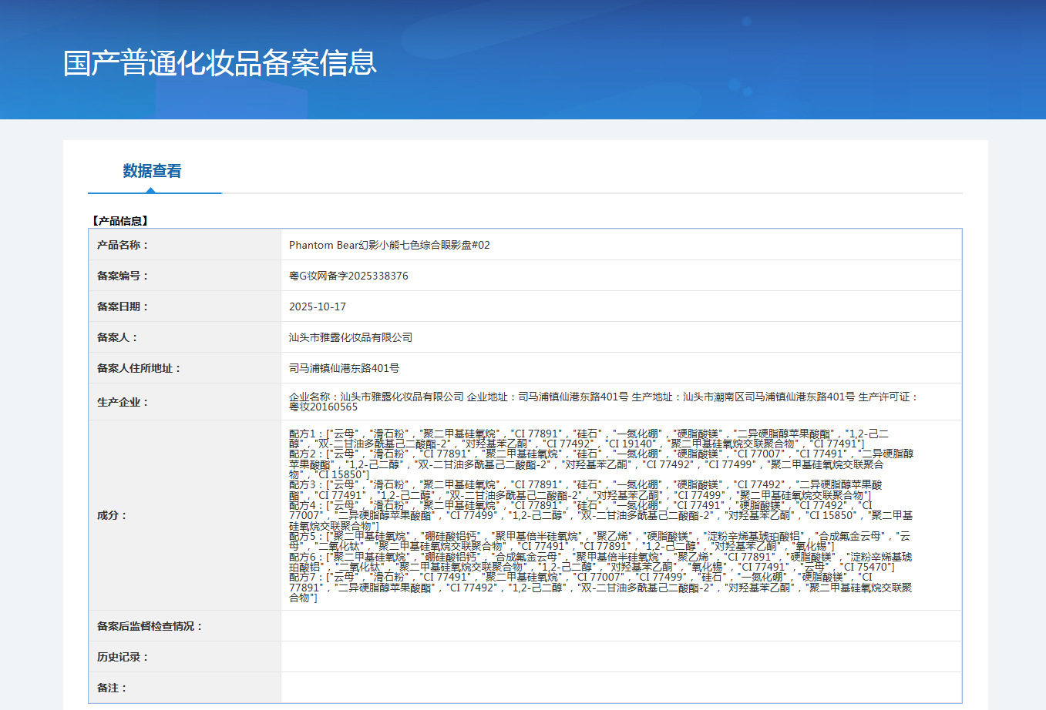
Task: Click the 产品名称 label cell
Action: 185,245
